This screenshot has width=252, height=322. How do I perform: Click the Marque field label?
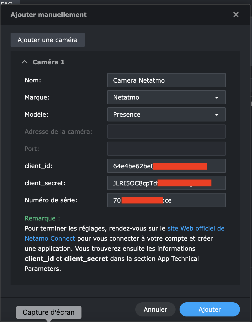tap(37, 98)
